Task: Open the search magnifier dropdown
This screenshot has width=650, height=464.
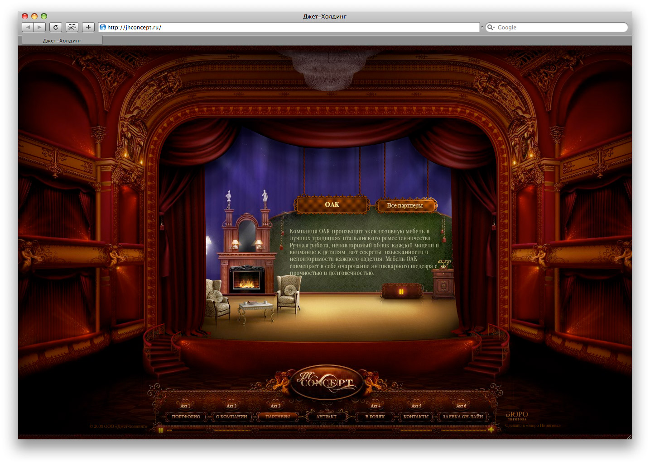Action: click(x=491, y=27)
